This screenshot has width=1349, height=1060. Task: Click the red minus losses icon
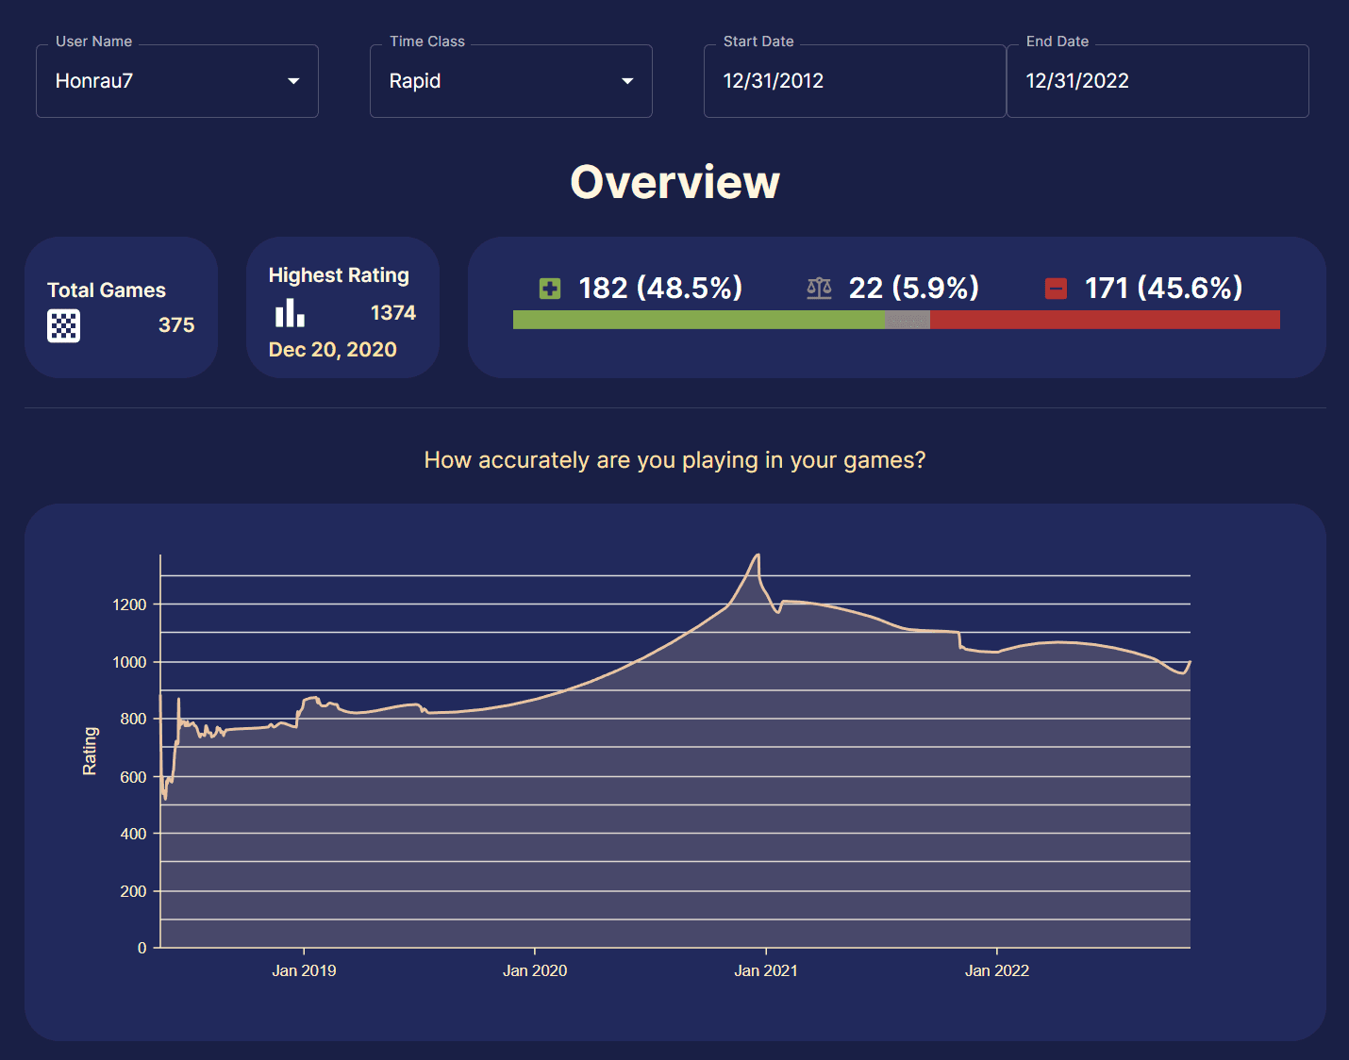(x=1056, y=289)
